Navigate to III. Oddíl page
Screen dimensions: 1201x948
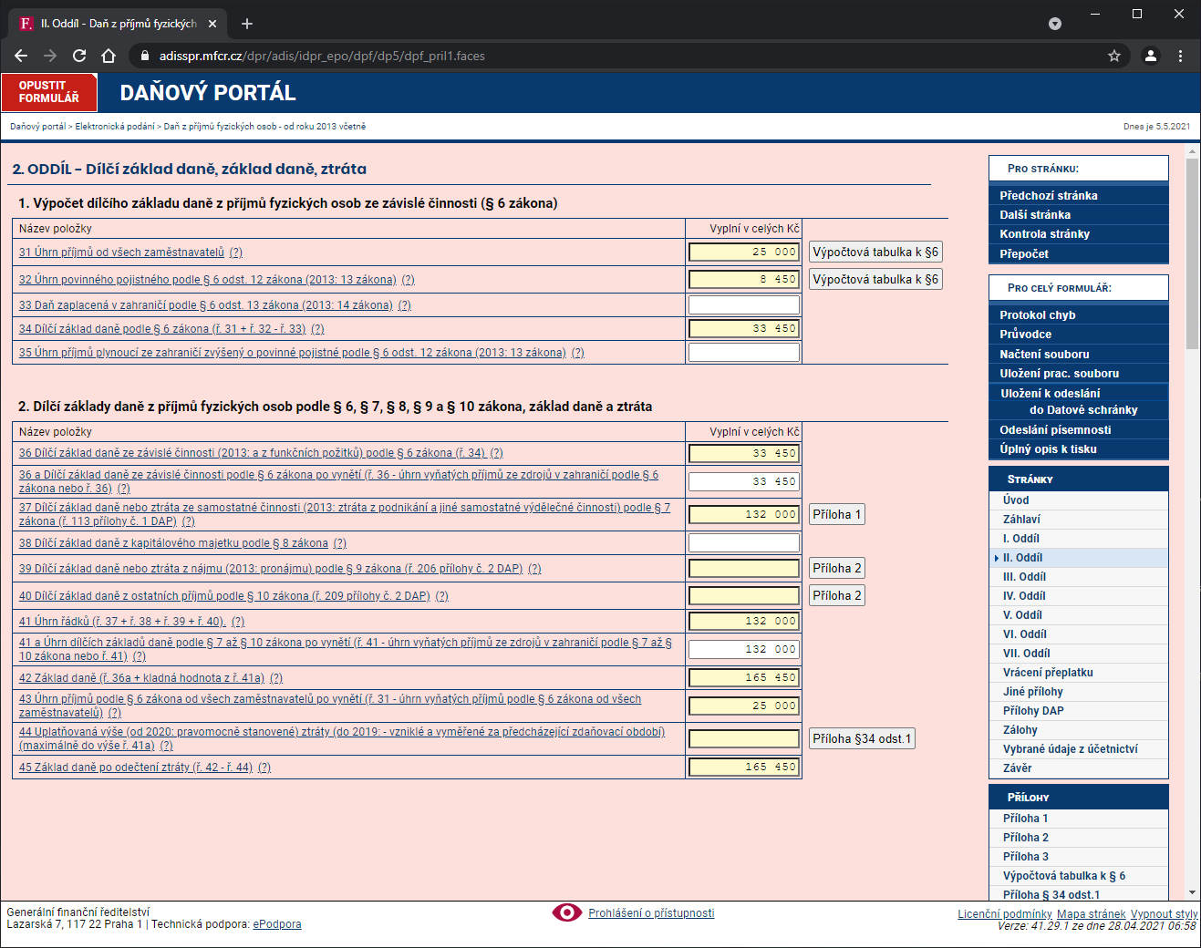point(1024,577)
